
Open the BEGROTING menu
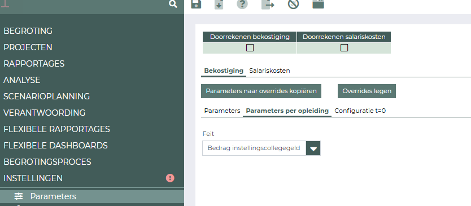click(x=28, y=31)
